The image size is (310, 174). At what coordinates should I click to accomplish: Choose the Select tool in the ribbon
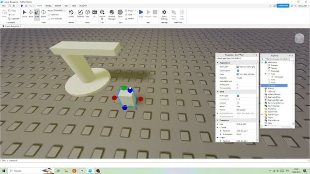click(25, 14)
